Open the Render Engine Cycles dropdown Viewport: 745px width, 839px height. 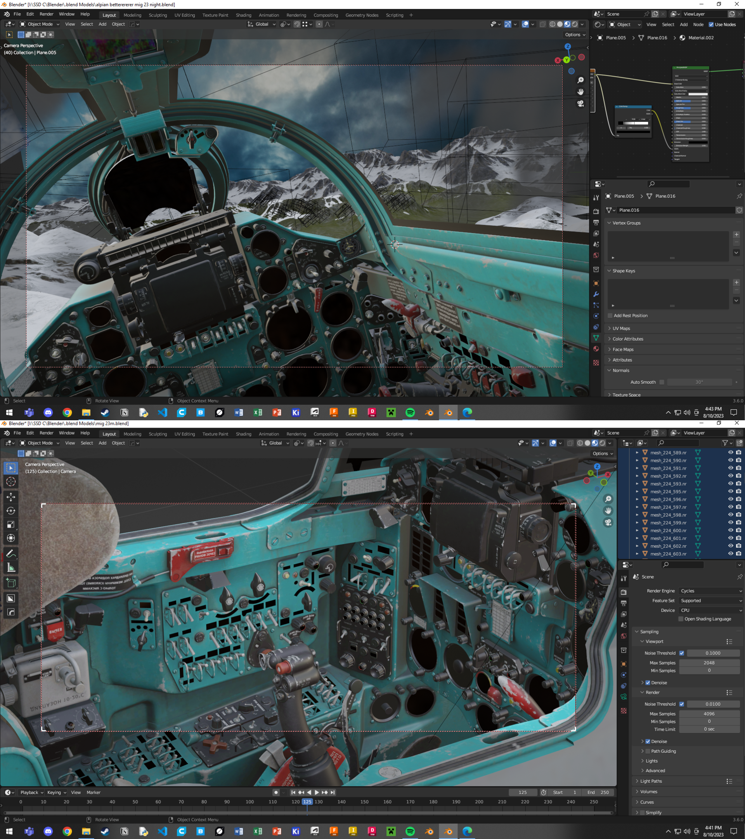710,591
